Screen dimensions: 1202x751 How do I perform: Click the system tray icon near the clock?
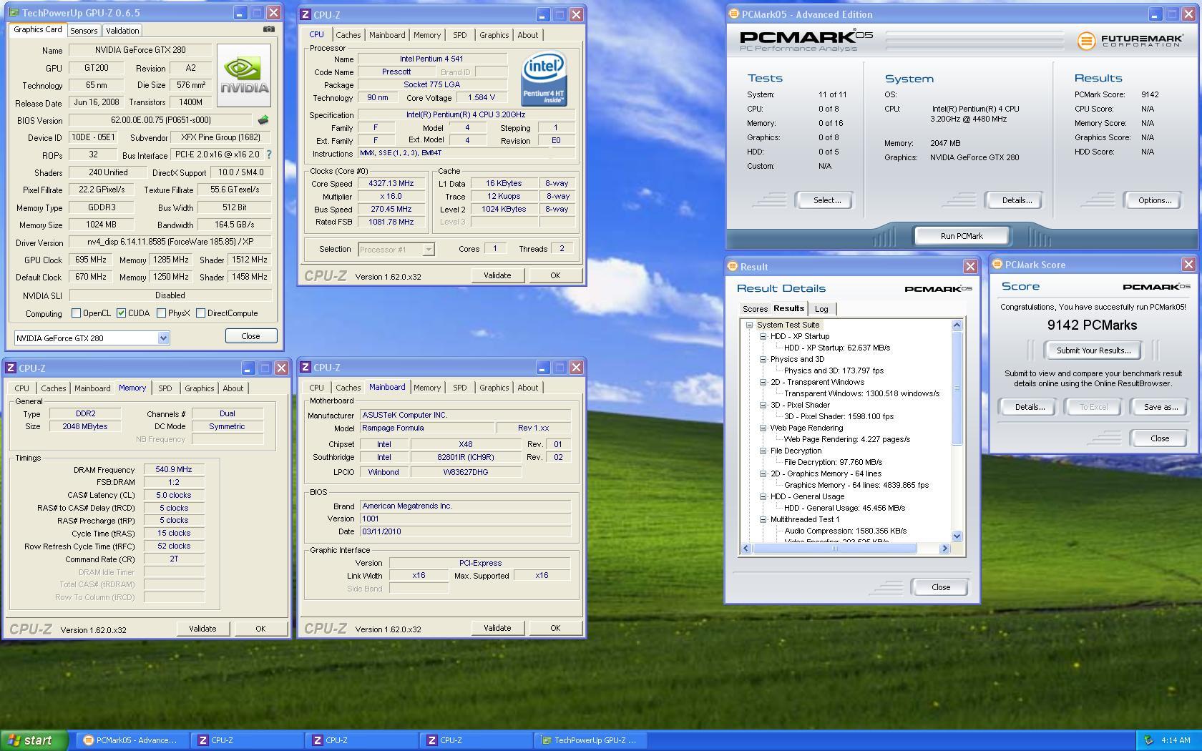point(1148,740)
